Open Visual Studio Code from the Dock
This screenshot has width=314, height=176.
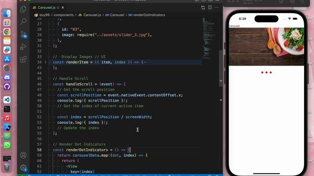click(x=7, y=100)
